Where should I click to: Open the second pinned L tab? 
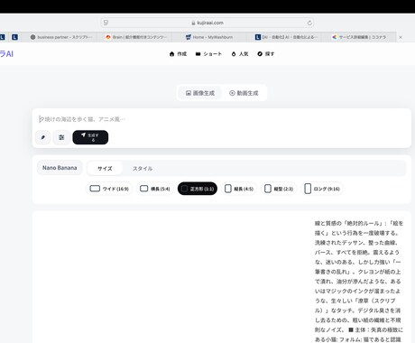14,37
